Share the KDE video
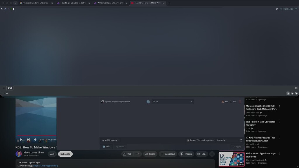This screenshot has height=168, width=299. pos(150,154)
